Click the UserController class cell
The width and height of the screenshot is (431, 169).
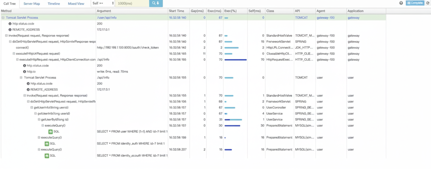pos(276,108)
